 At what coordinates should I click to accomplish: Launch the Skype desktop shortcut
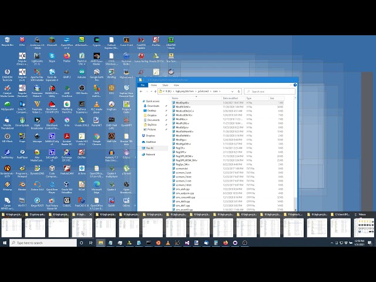52,58
